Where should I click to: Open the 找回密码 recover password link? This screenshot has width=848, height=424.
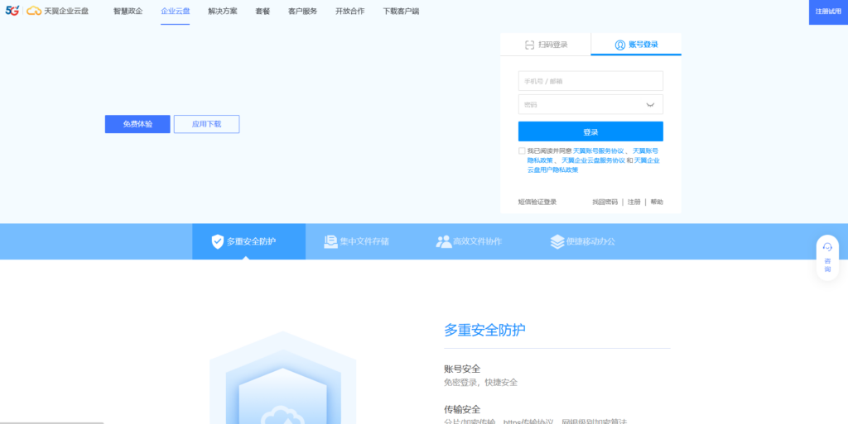[605, 202]
